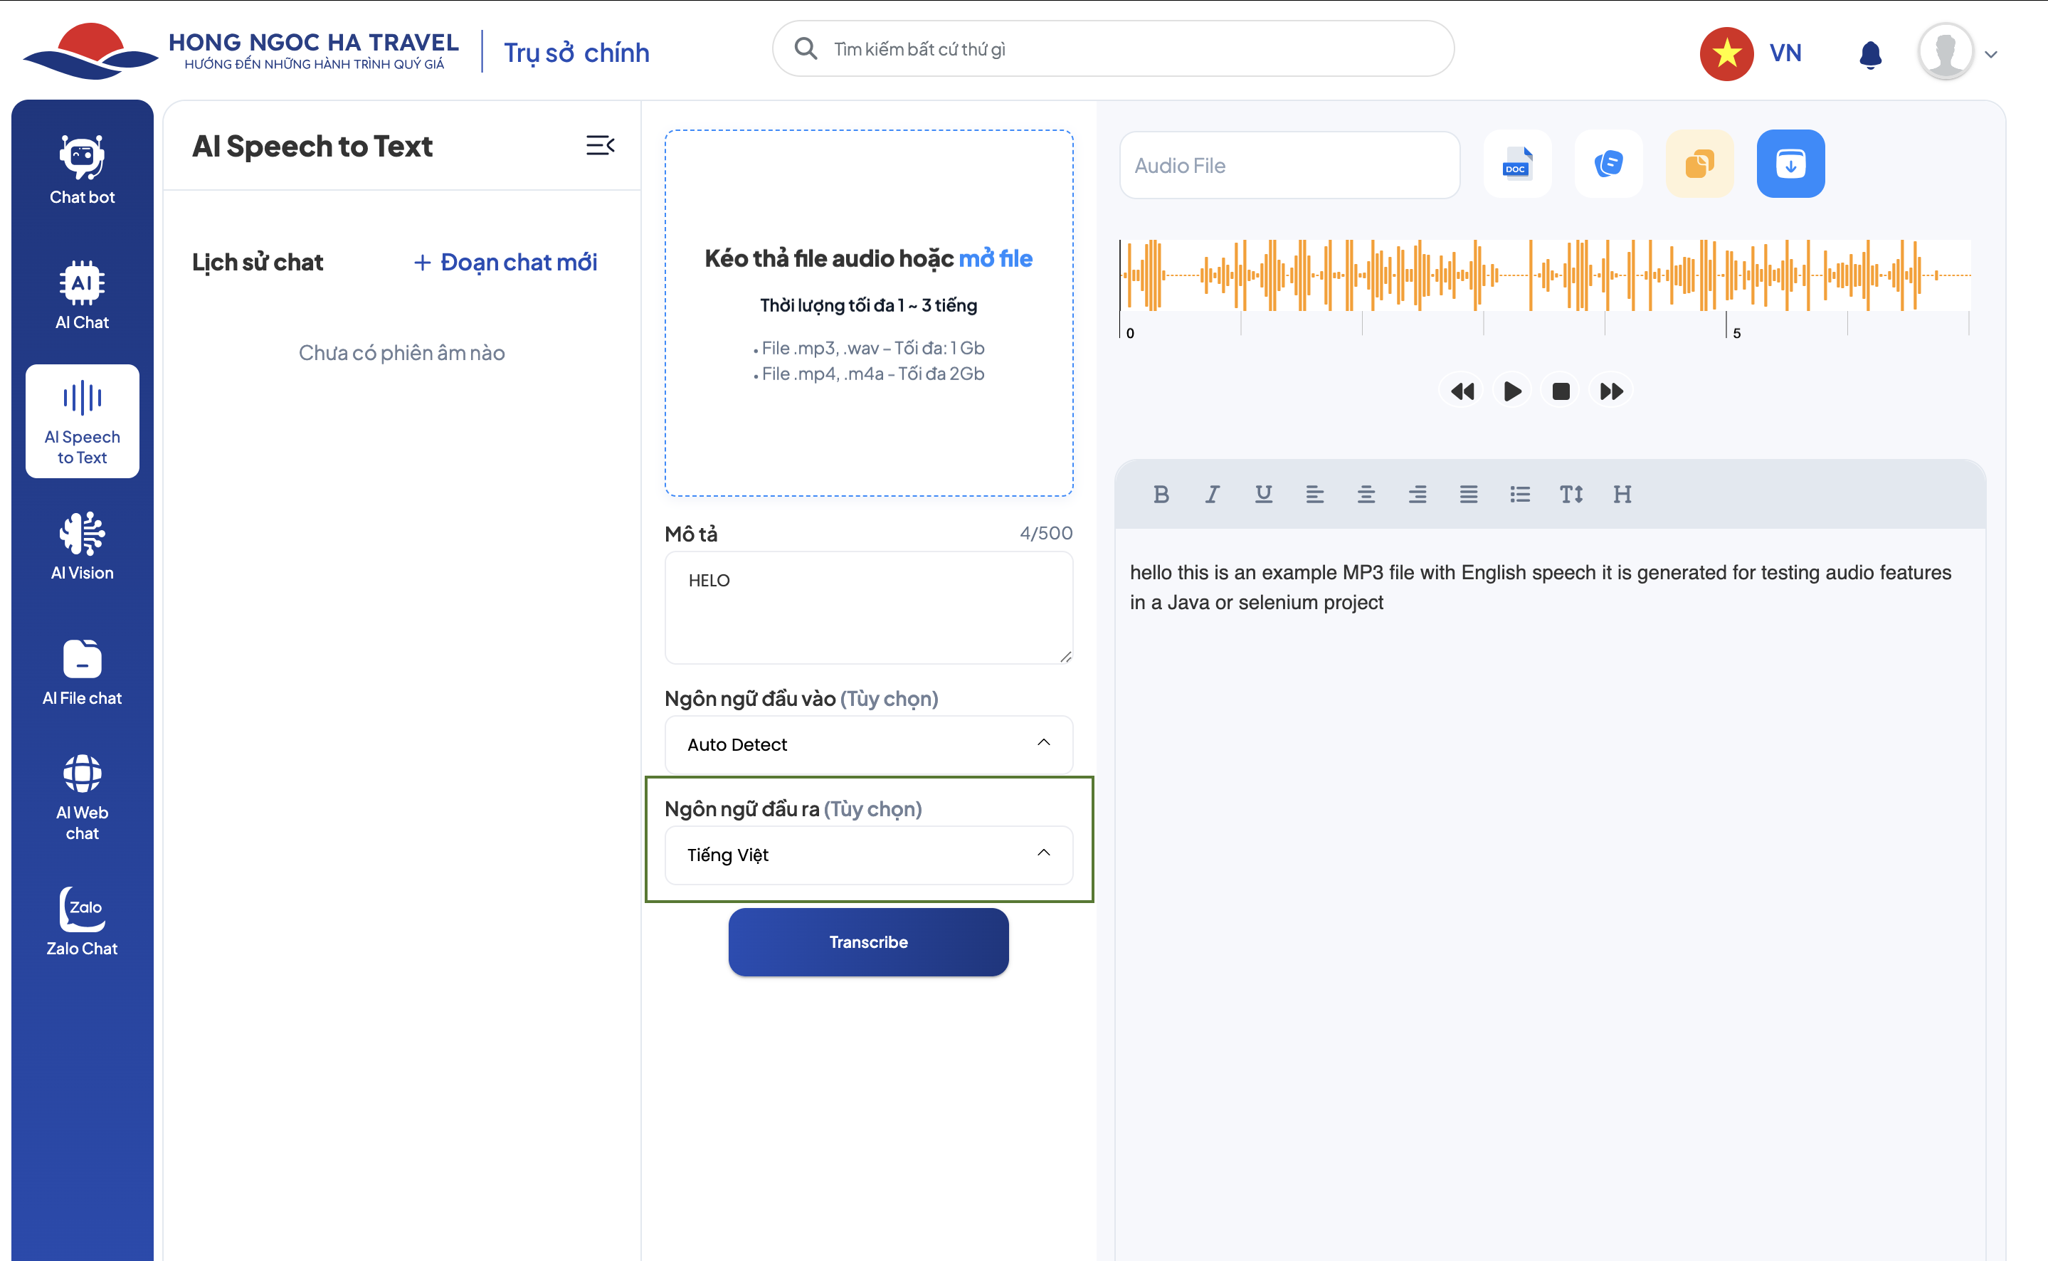The image size is (2048, 1261).
Task: Toggle italic text formatting
Action: pyautogui.click(x=1212, y=495)
